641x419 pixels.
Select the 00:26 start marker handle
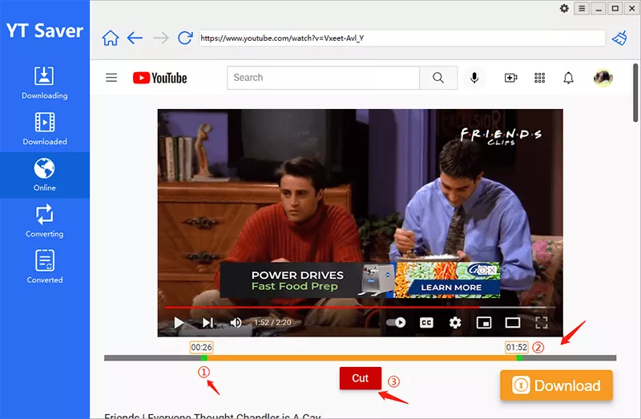coord(204,358)
